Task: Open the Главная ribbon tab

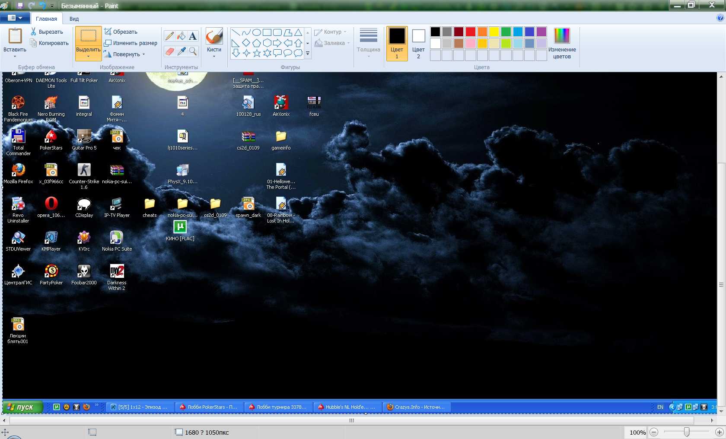Action: (x=46, y=19)
